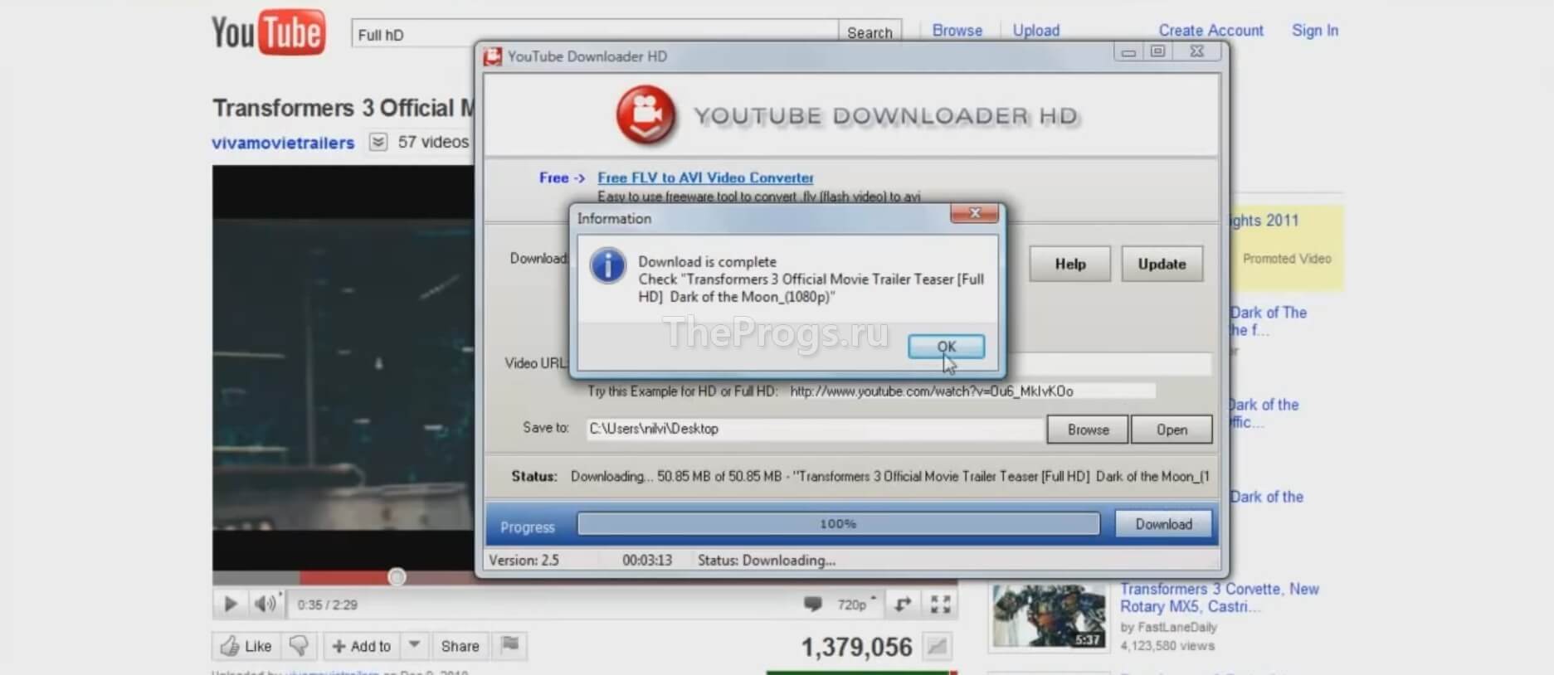Click the YouTube logo on the web page

click(268, 33)
